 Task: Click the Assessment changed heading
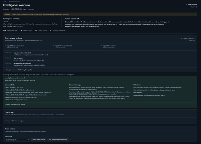pyautogui.click(x=75, y=85)
